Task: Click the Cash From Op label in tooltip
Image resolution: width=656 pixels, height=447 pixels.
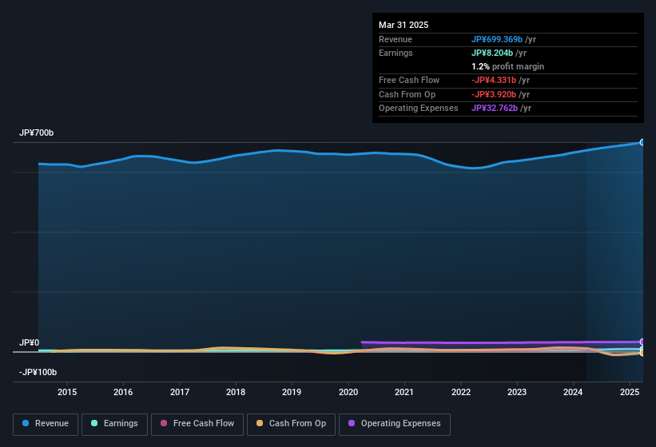Action: (407, 94)
